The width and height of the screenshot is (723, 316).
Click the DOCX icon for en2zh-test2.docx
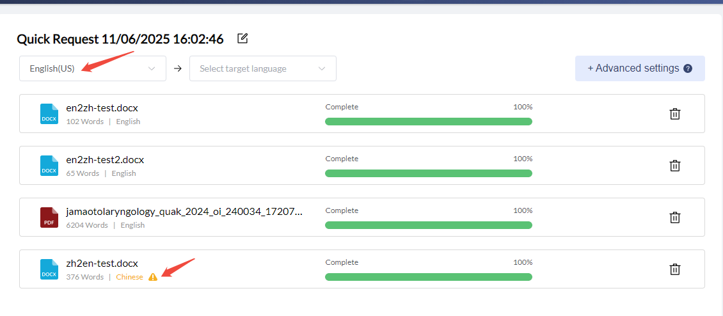coord(49,166)
